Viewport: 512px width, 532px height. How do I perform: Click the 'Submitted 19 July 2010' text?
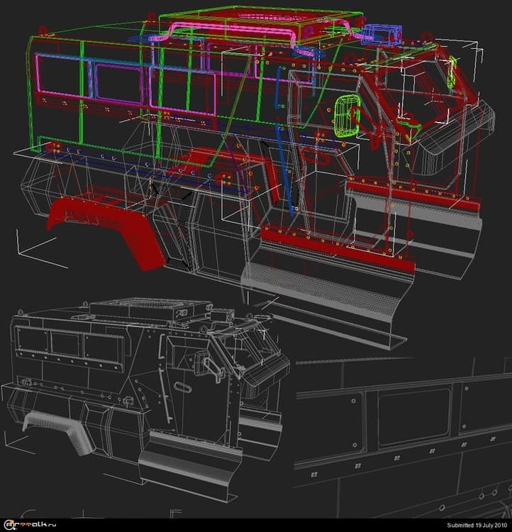[x=477, y=525]
